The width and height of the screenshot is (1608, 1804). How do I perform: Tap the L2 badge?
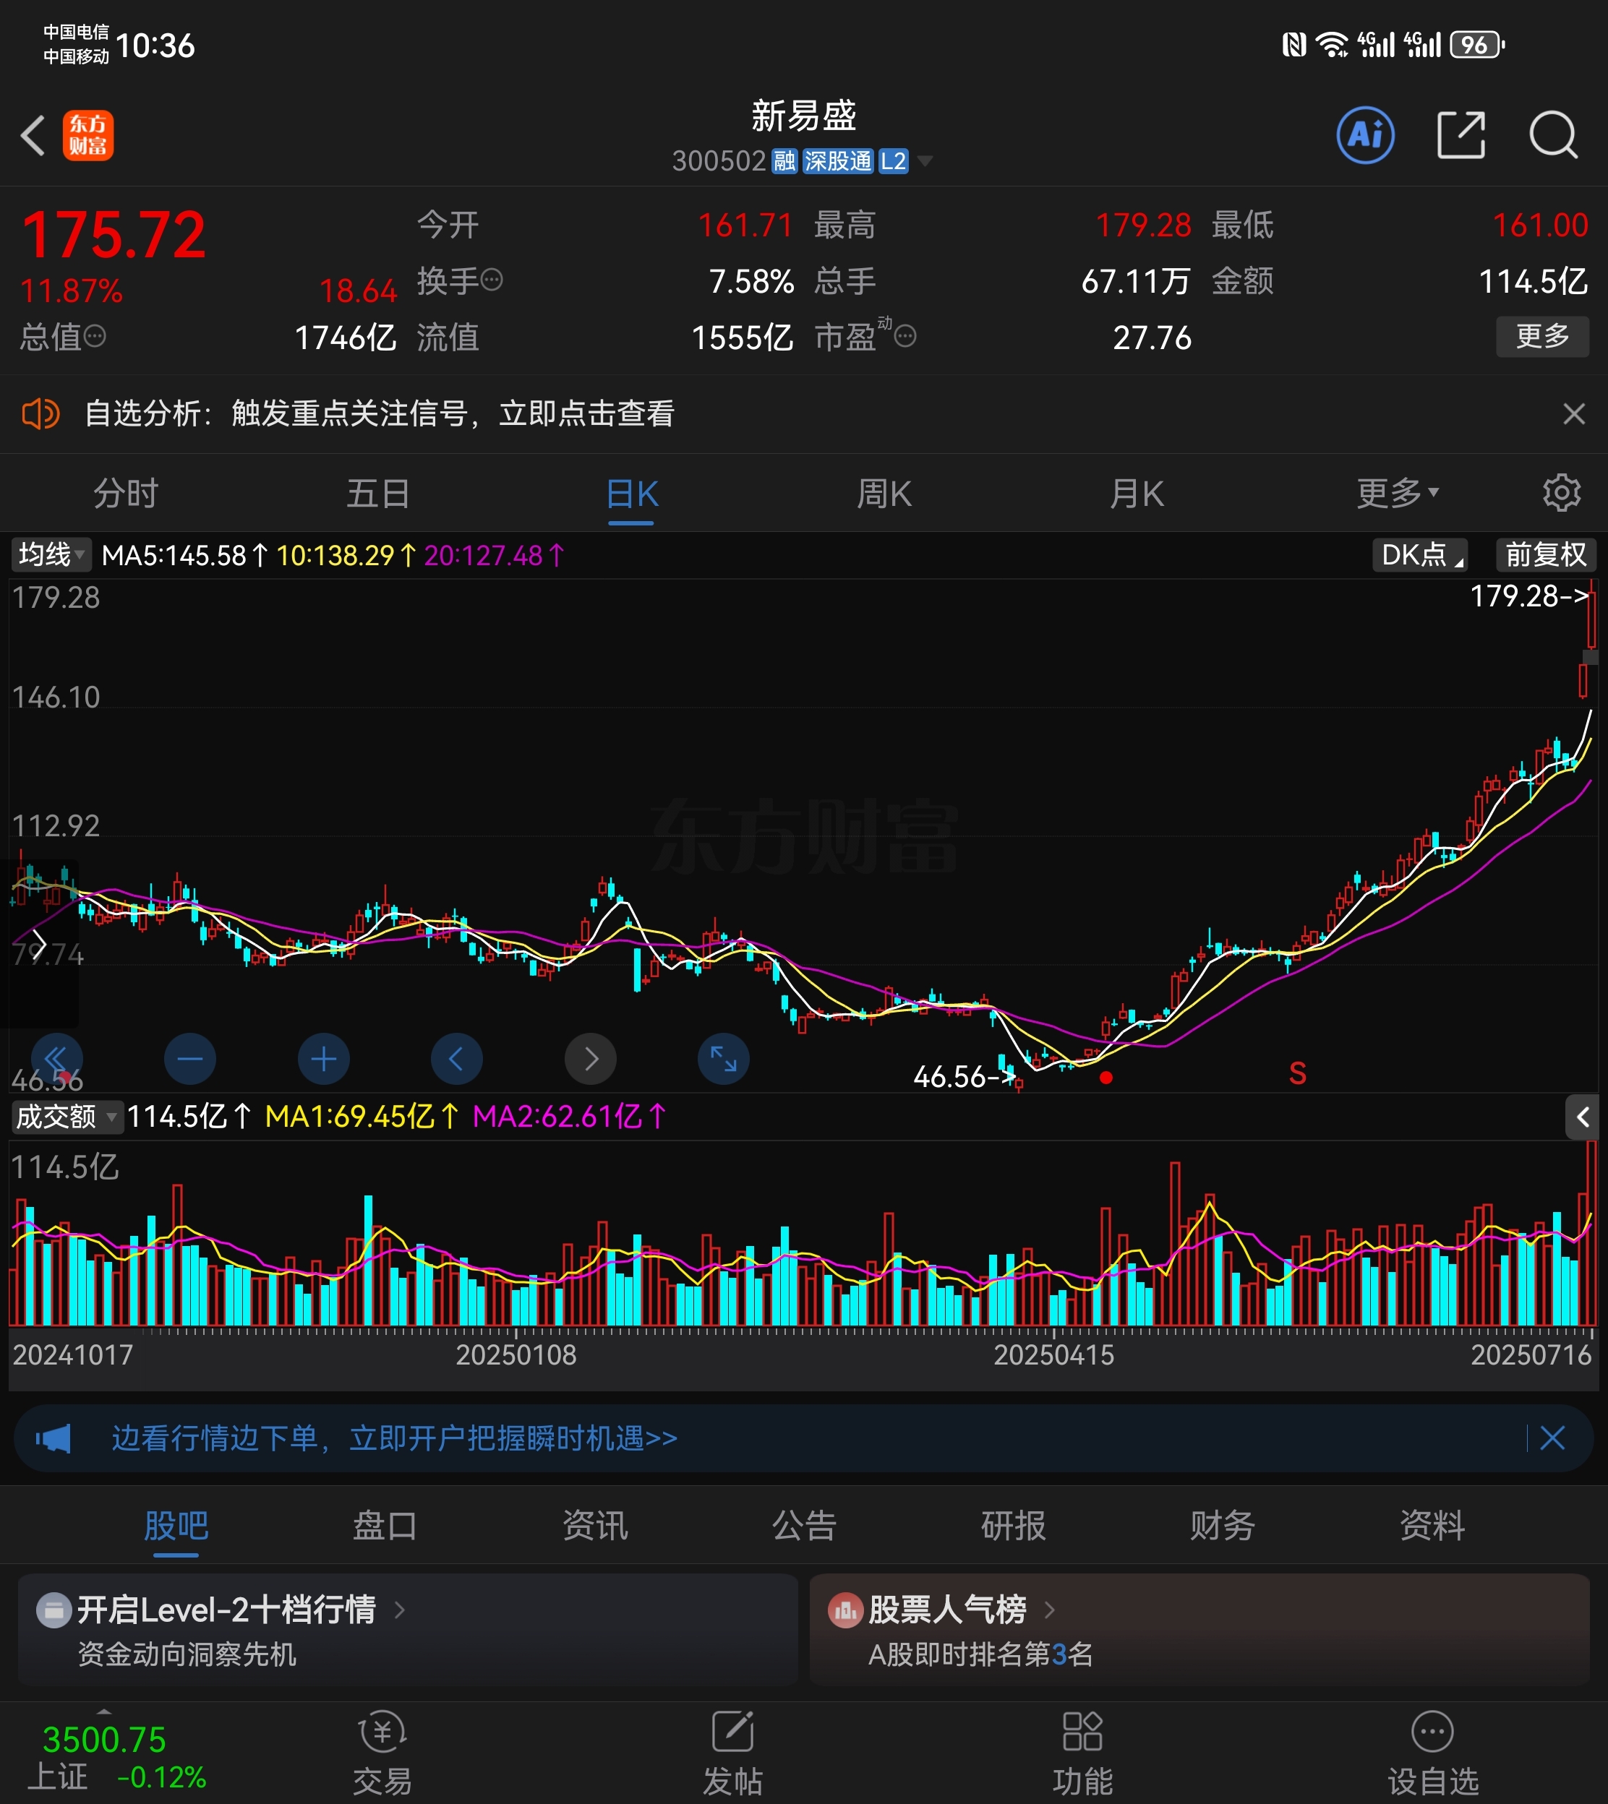tap(893, 160)
